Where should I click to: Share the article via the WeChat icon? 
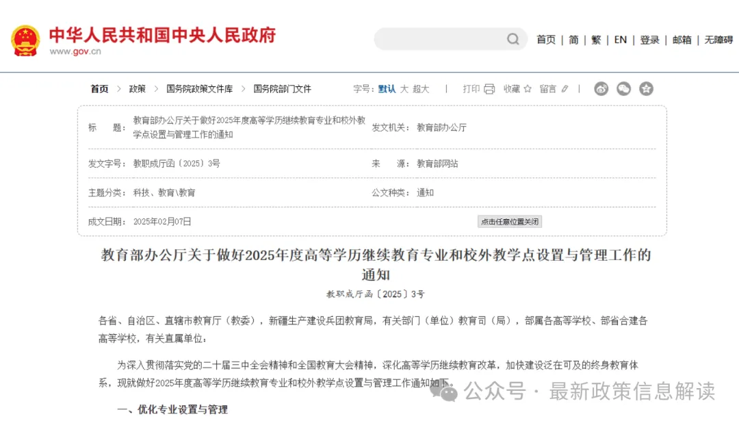623,88
